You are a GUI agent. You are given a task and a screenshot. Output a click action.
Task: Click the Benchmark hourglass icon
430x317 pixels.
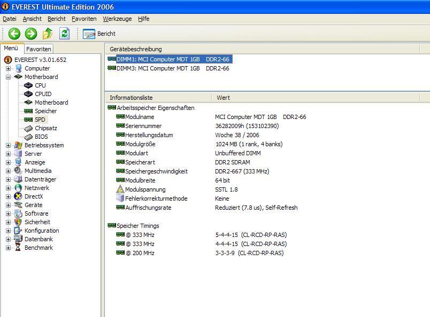pyautogui.click(x=18, y=248)
